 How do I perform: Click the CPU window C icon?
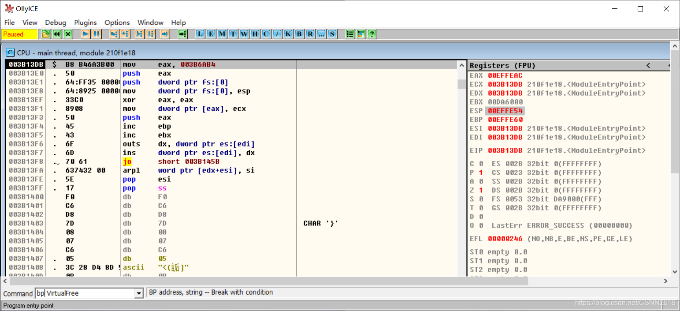(10, 52)
